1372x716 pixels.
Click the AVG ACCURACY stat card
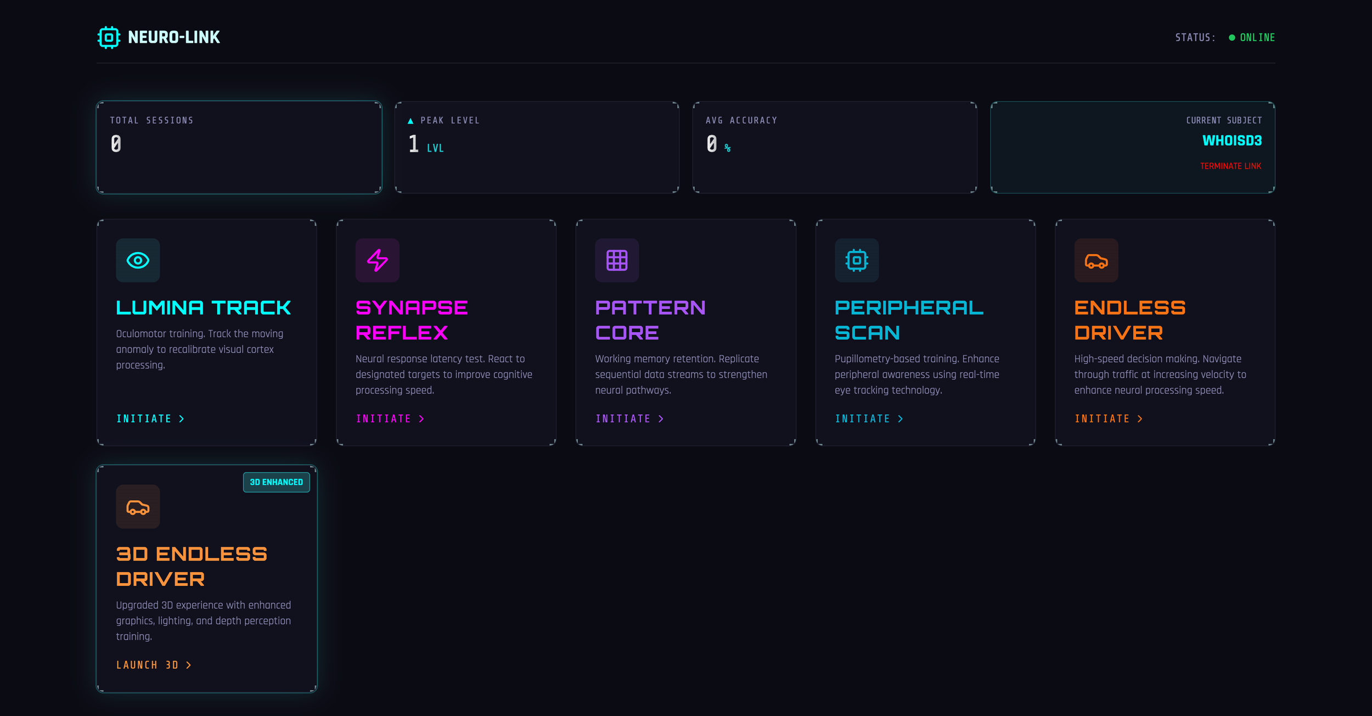835,147
